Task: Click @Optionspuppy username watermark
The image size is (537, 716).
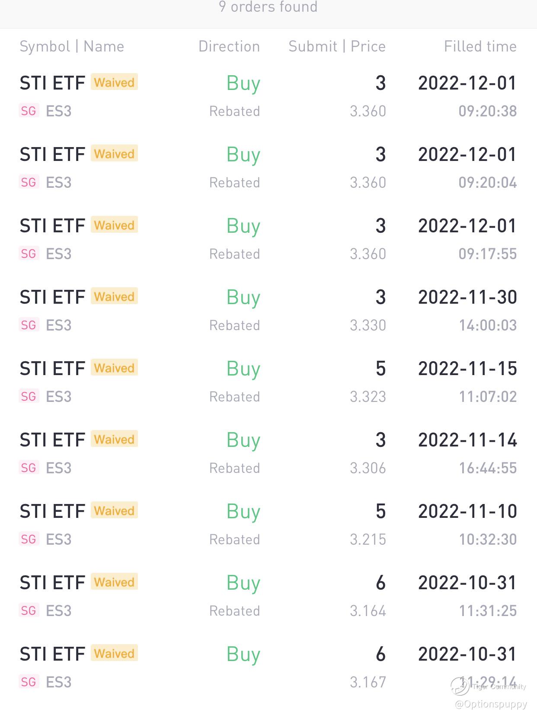Action: coord(491,704)
